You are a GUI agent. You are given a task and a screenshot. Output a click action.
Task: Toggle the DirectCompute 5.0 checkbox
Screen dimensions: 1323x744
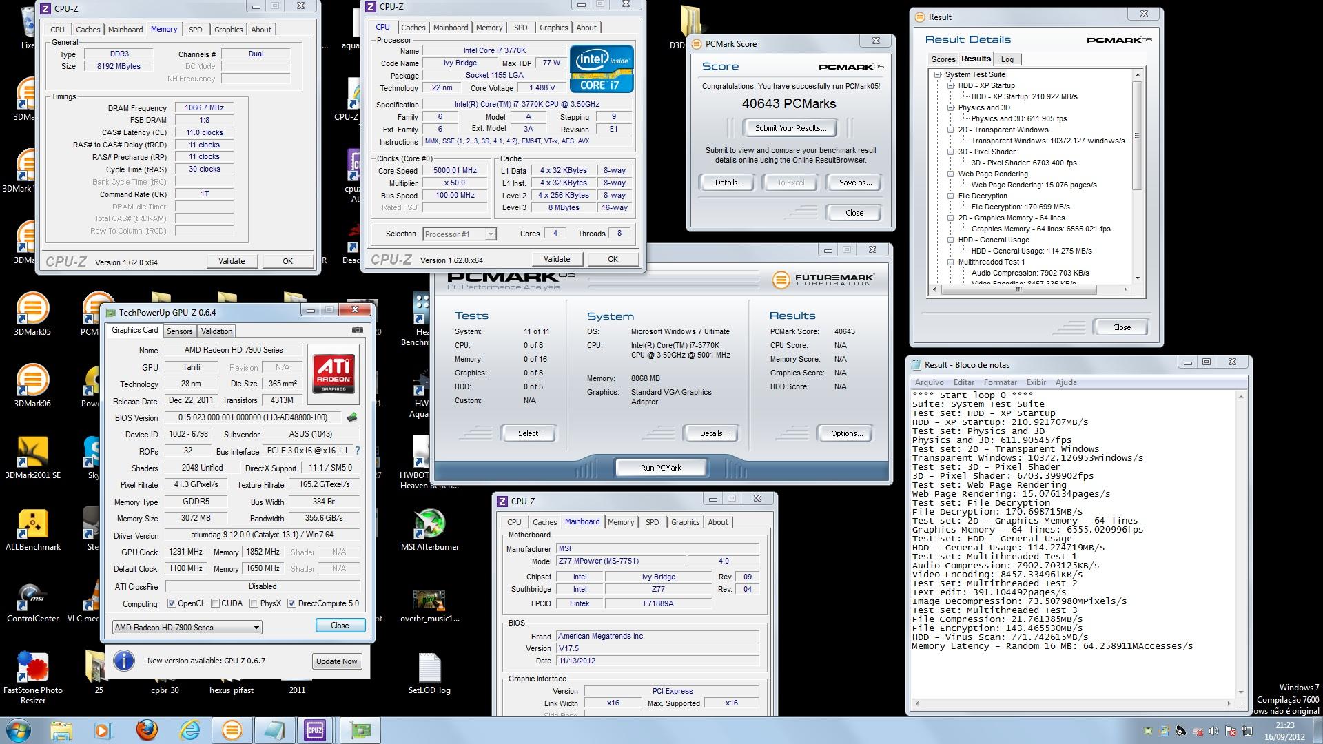pos(291,603)
